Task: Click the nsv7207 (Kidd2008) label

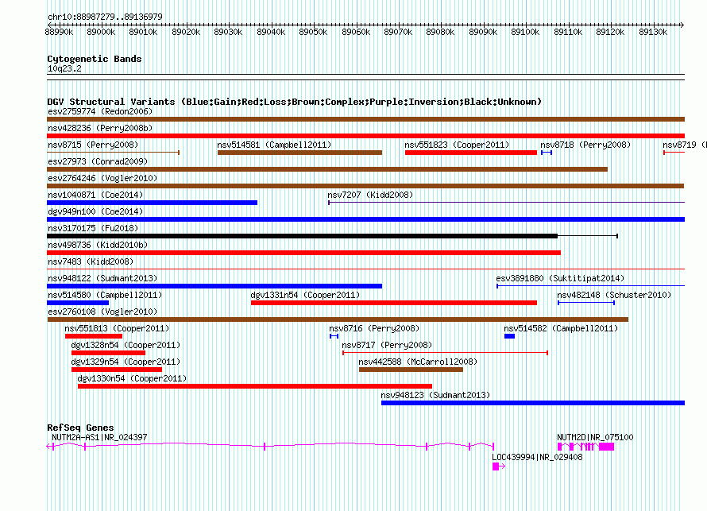Action: tap(370, 195)
